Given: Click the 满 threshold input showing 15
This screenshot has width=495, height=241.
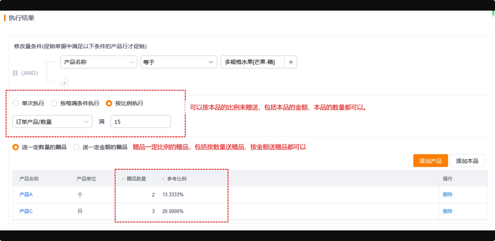Looking at the screenshot, I should [141, 122].
